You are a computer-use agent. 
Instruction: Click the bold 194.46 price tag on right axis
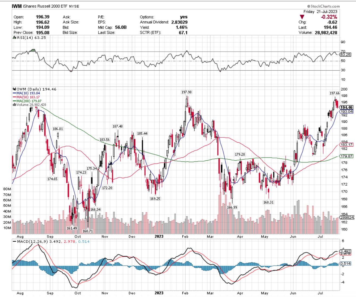pyautogui.click(x=346, y=107)
